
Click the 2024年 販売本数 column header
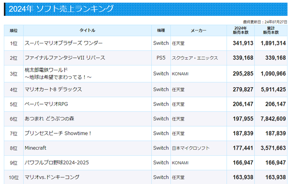pyautogui.click(x=240, y=30)
